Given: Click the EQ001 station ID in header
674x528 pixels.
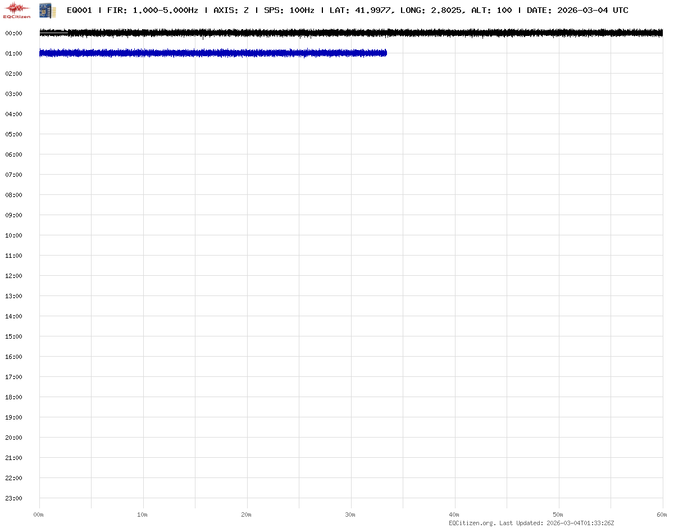Looking at the screenshot, I should pyautogui.click(x=79, y=10).
